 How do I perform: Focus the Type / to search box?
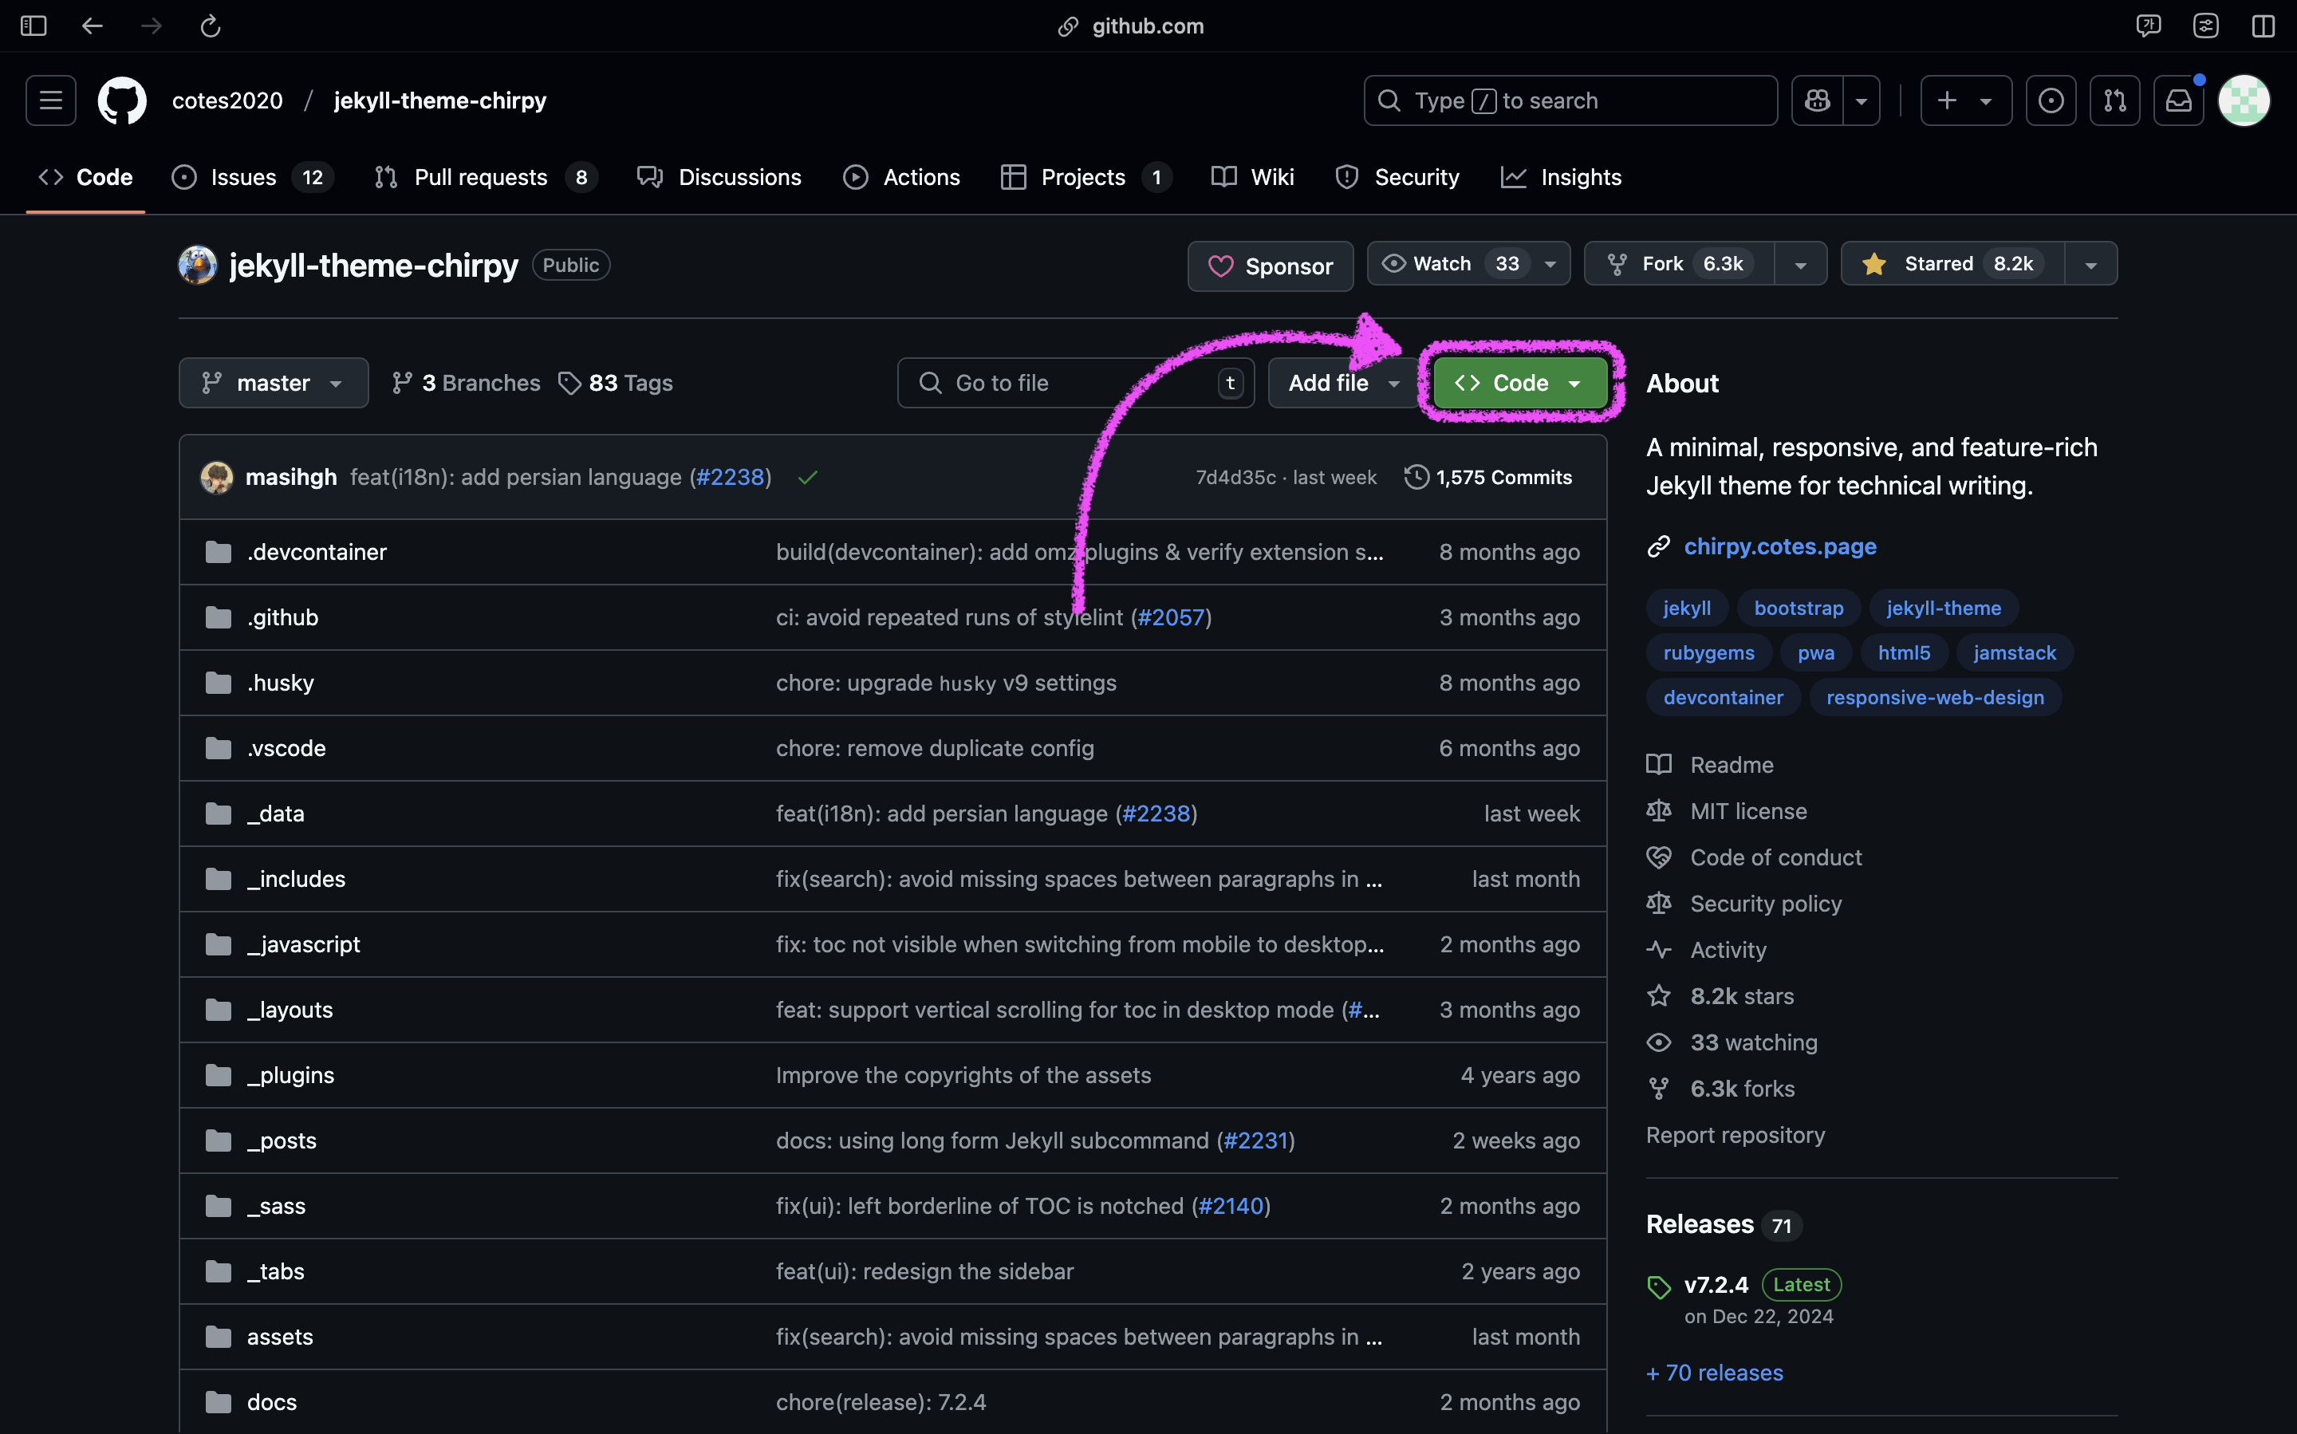click(x=1570, y=100)
